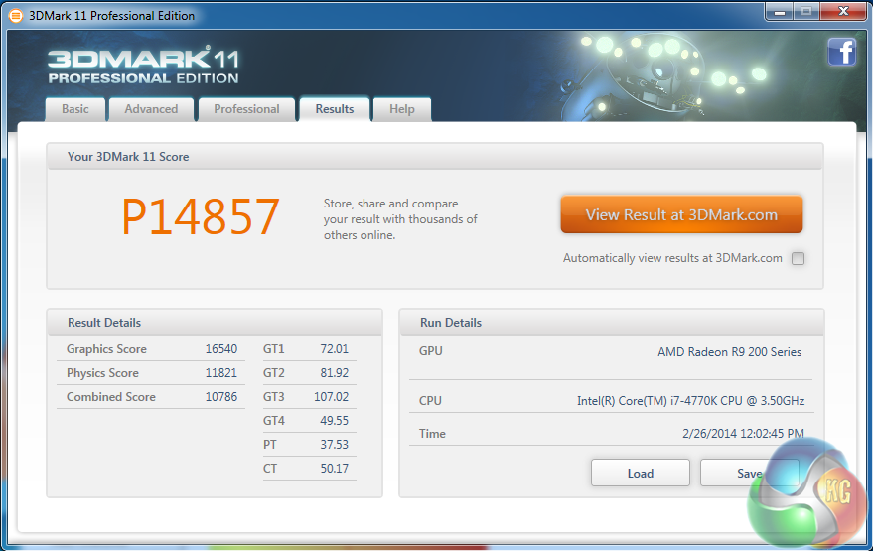Click the PT result 37.53
Viewport: 874px width, 551px height.
[x=334, y=445]
